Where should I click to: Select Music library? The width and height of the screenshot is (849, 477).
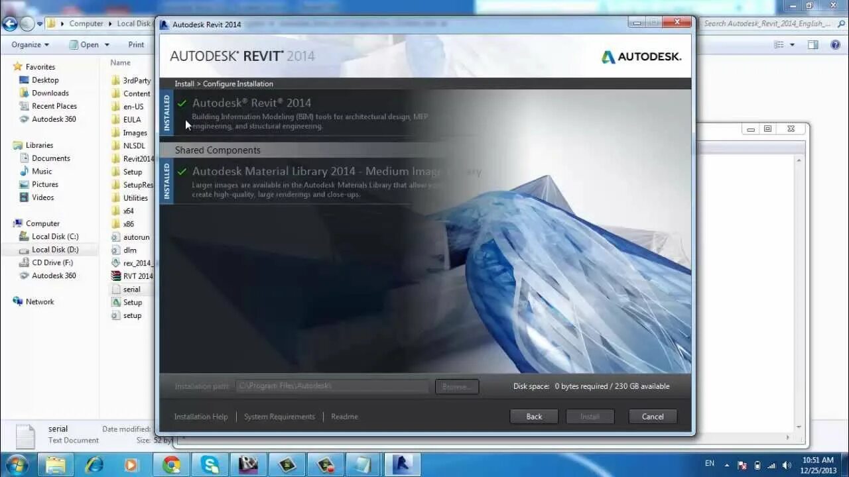point(42,171)
